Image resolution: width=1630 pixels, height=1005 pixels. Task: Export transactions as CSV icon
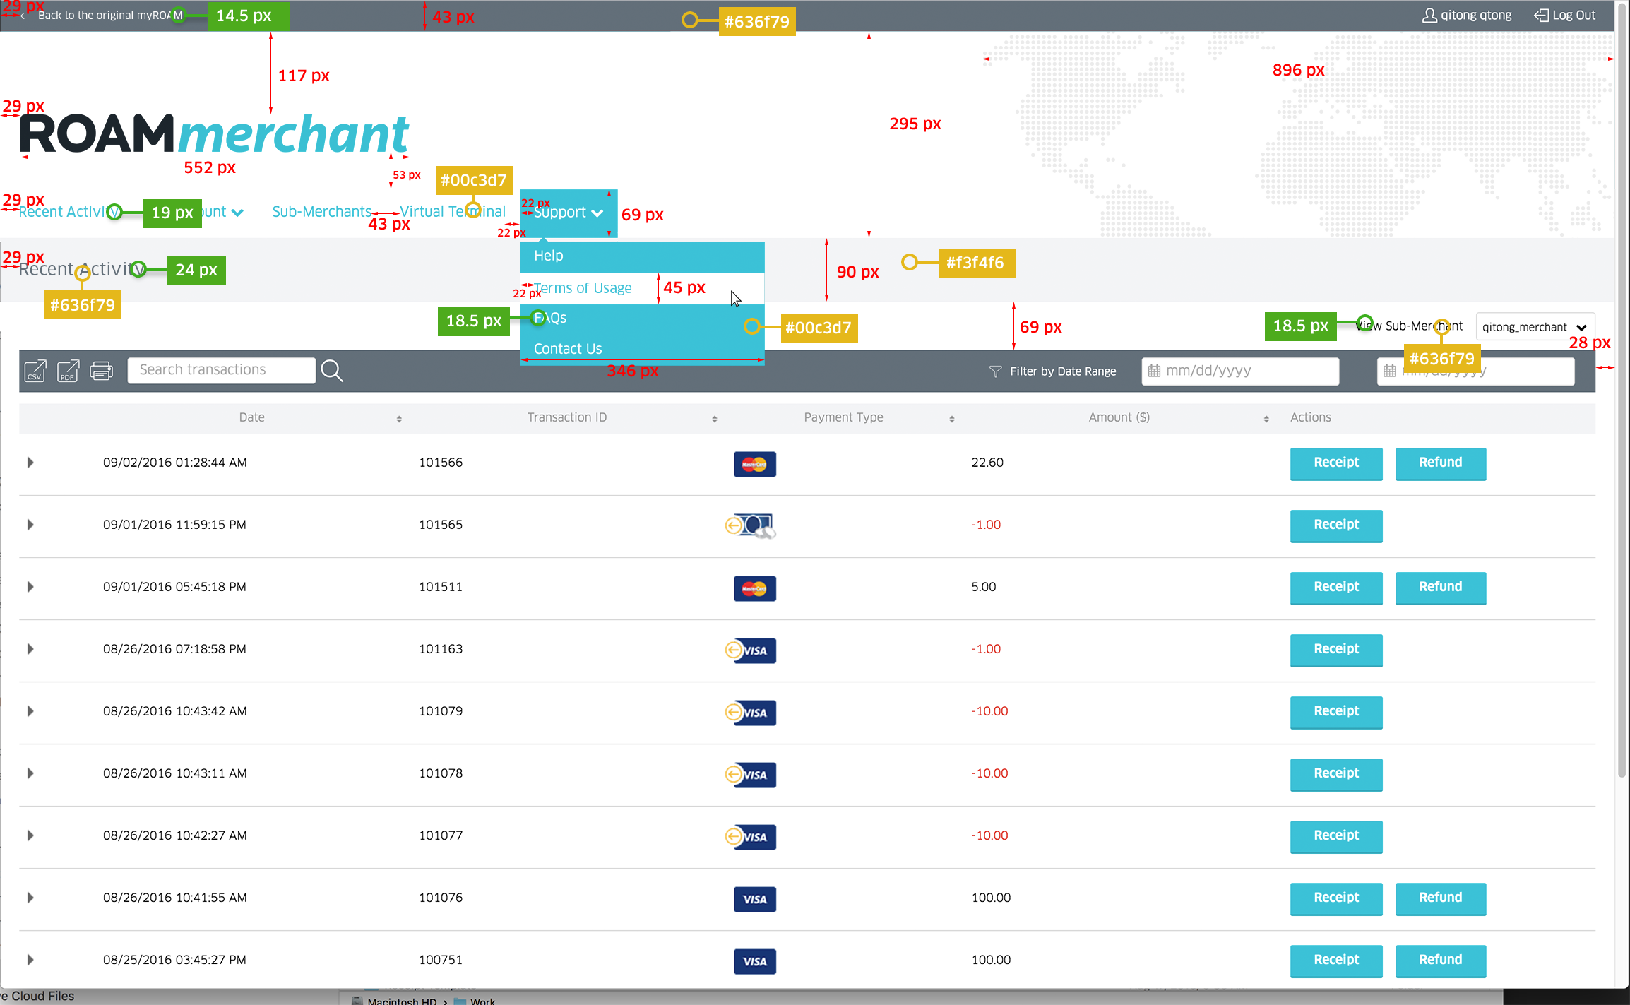point(35,371)
